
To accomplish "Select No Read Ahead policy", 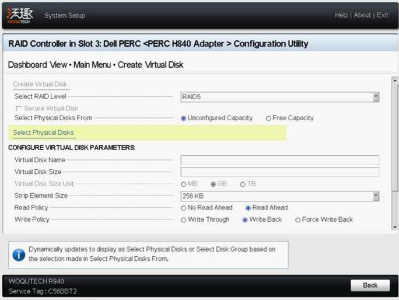I will pyautogui.click(x=183, y=208).
